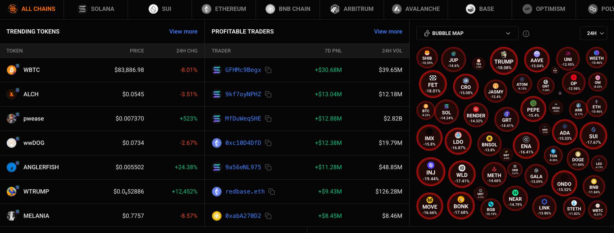The image size is (614, 233).
Task: Click the TRUMP bubble in the map
Action: [504, 61]
